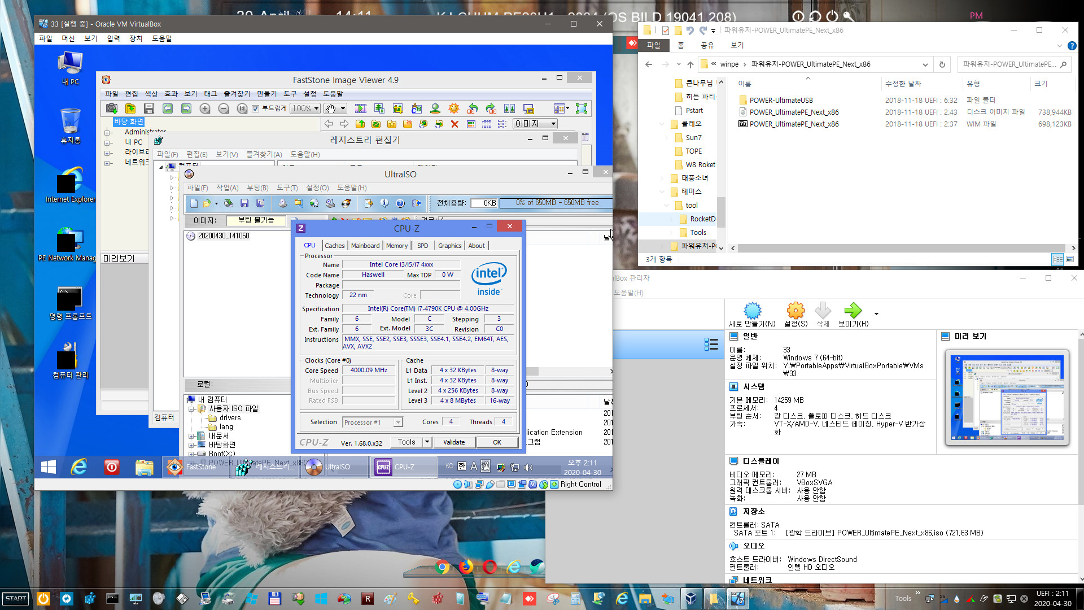Open the Recycle Bin (휴지통) desktop icon
This screenshot has width=1084, height=610.
coord(70,126)
